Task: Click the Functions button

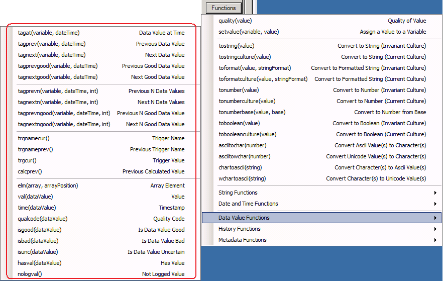Action: [x=224, y=8]
